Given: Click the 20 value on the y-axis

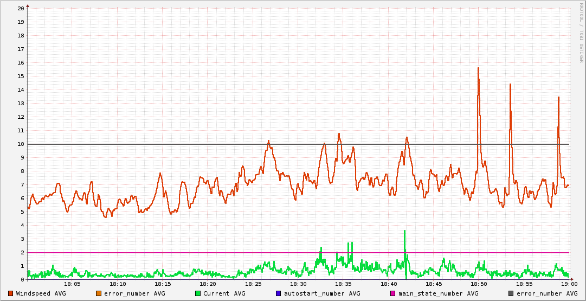Looking at the screenshot, I should (21, 8).
